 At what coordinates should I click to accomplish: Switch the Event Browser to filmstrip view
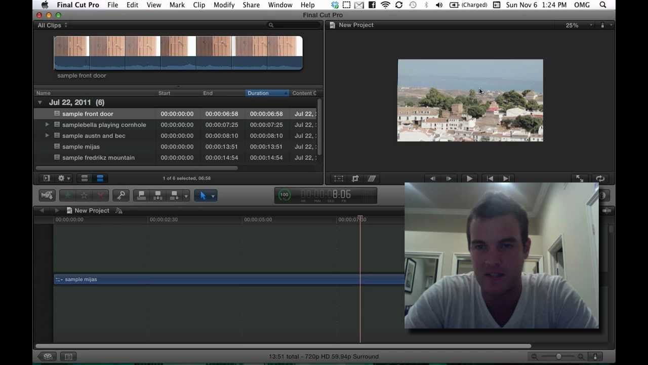tap(85, 178)
